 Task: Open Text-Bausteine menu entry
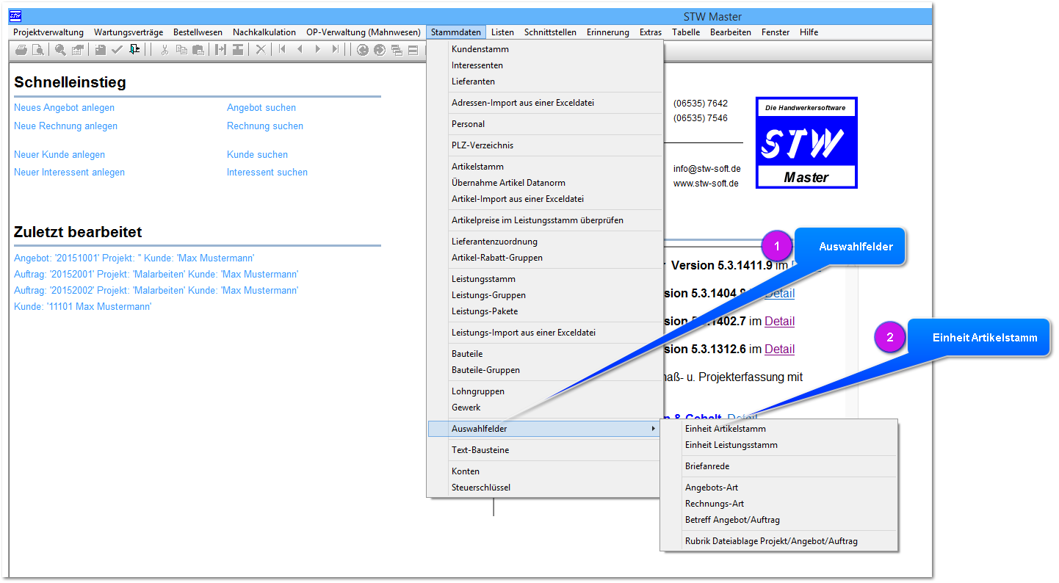point(480,450)
